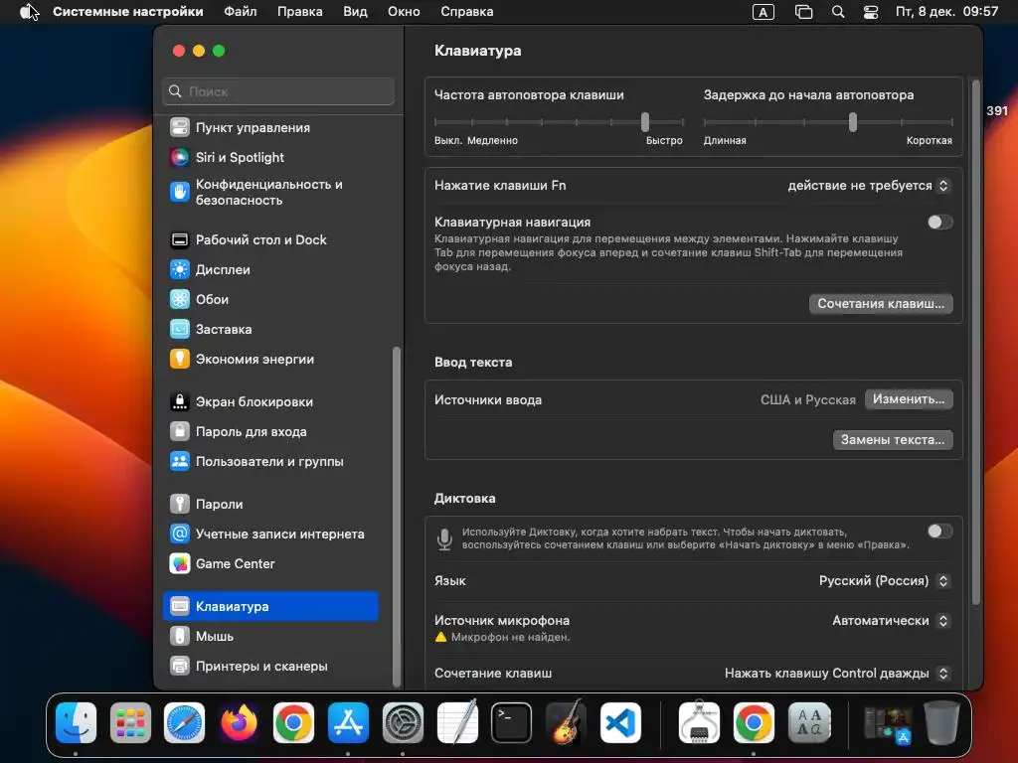The image size is (1018, 763).
Task: Click the Поиск search field
Action: (x=278, y=91)
